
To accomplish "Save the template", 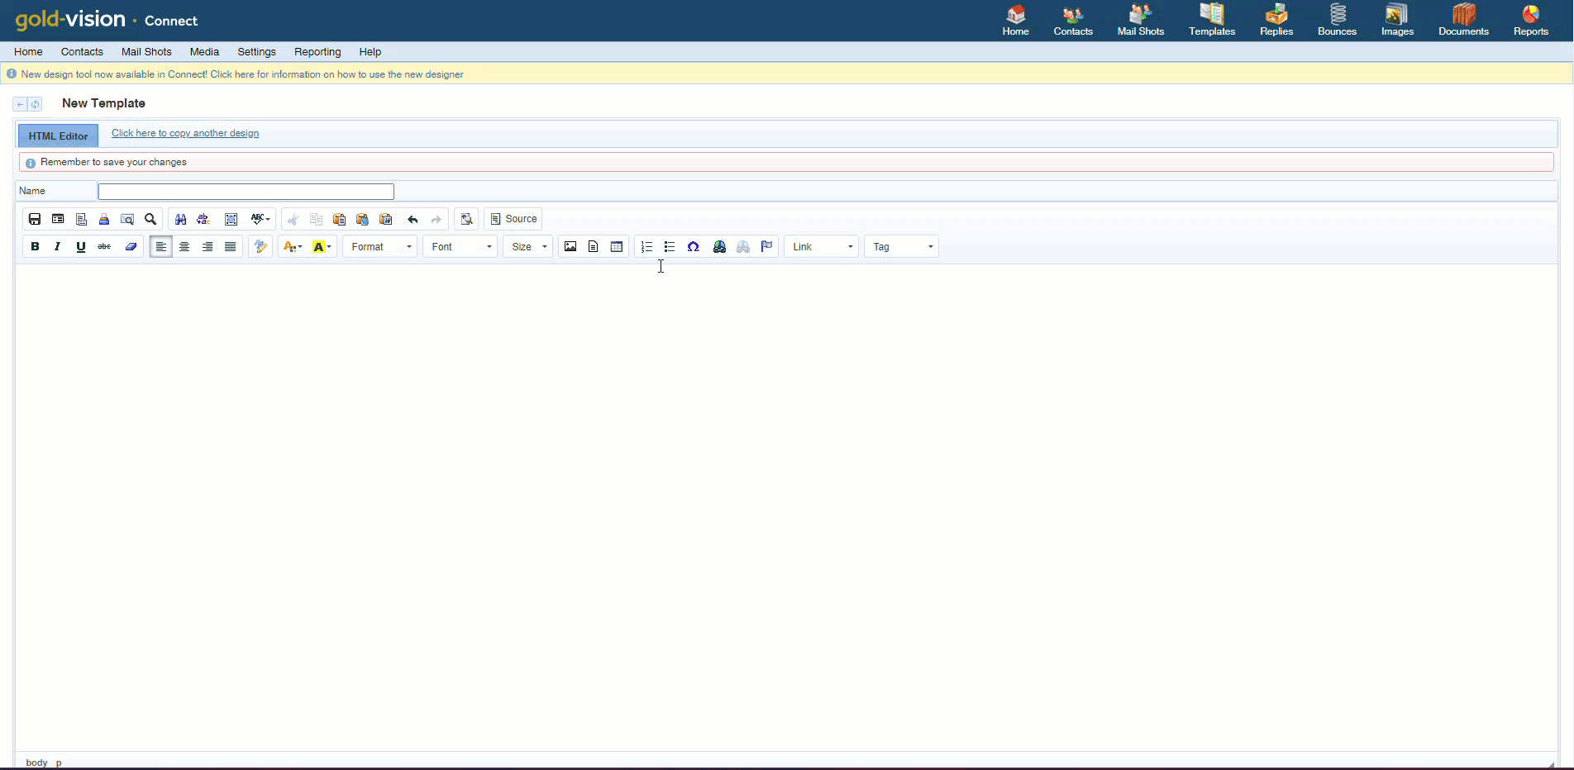I will coord(35,219).
